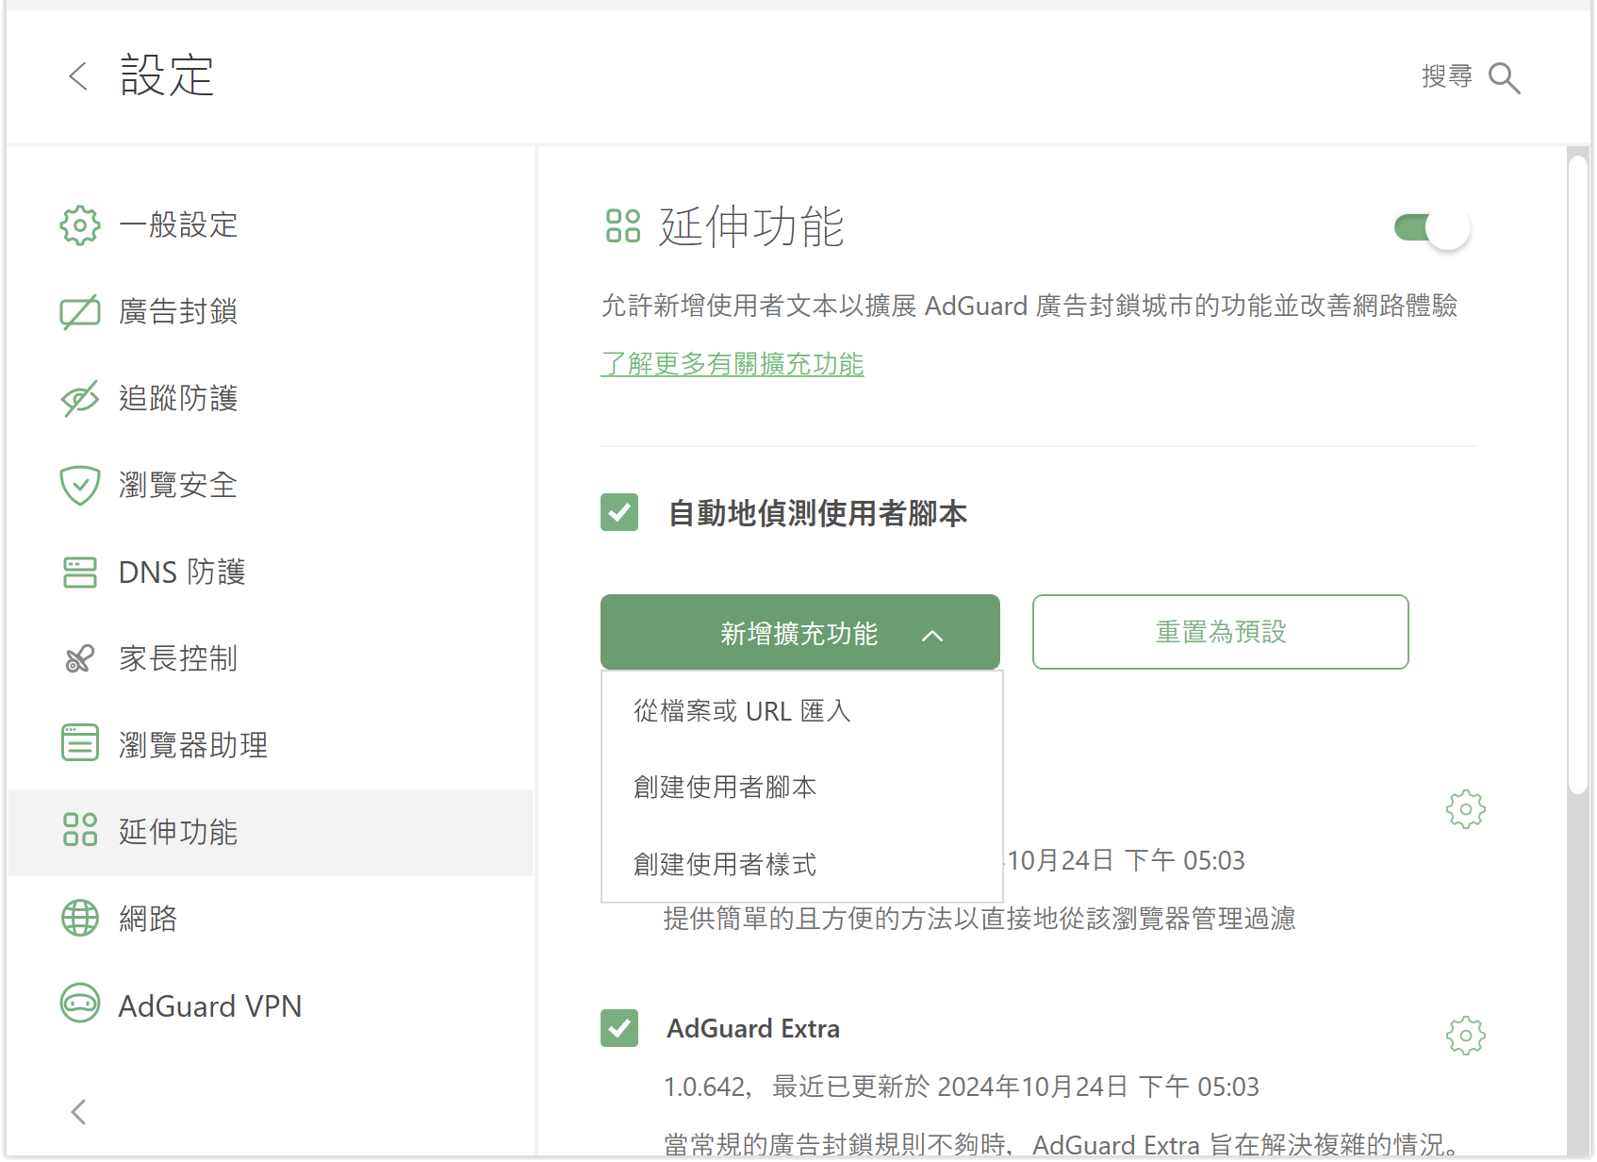This screenshot has height=1162, width=1597.
Task: Click the AdGuard Extra title text
Action: pos(753,1028)
